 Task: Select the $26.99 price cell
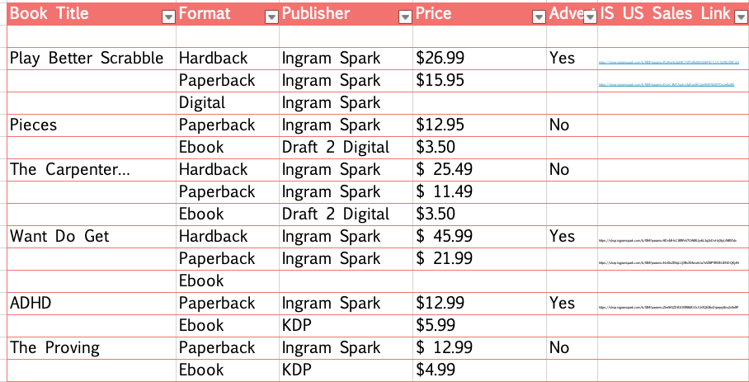point(479,59)
